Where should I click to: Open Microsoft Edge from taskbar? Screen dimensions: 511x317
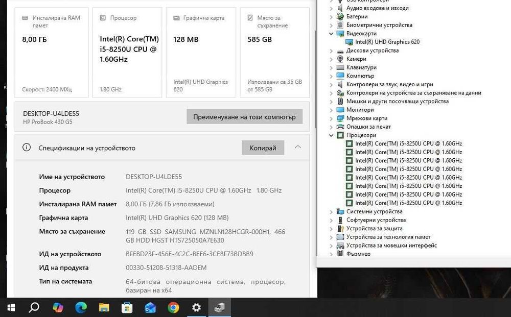81,307
